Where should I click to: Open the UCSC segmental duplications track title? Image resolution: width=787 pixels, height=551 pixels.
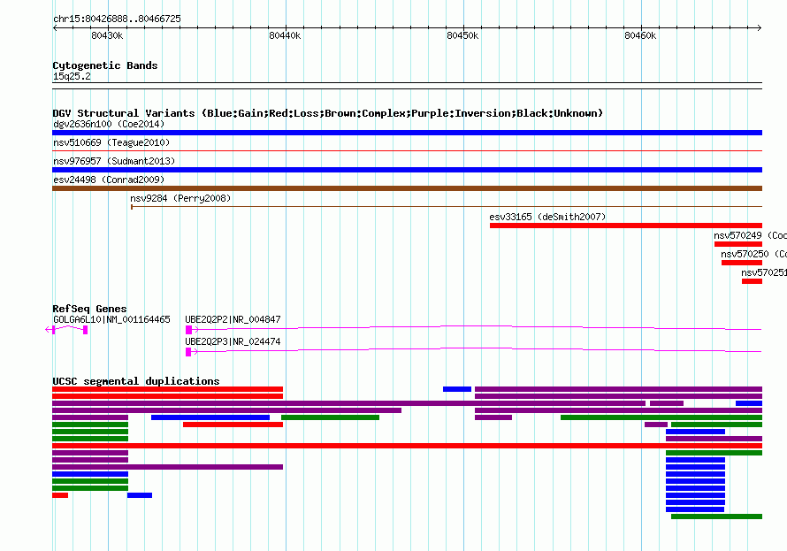(136, 381)
